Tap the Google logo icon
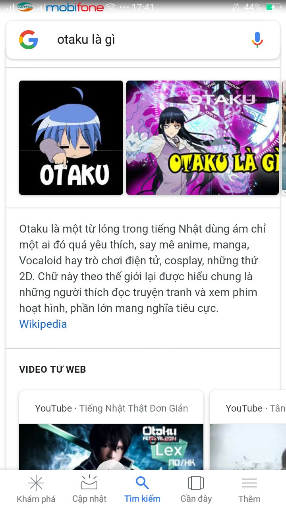Image resolution: width=286 pixels, height=508 pixels. click(28, 40)
